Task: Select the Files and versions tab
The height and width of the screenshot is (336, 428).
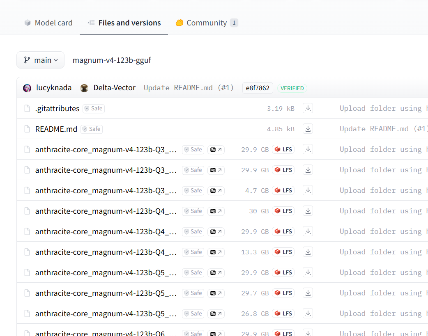Action: coord(124,23)
